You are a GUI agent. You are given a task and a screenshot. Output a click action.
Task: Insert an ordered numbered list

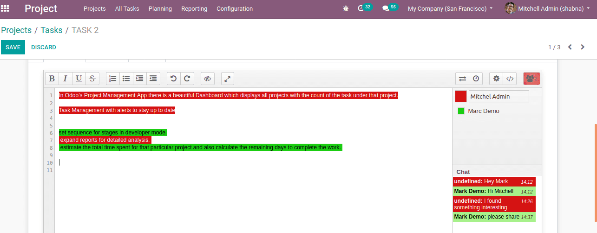point(112,79)
